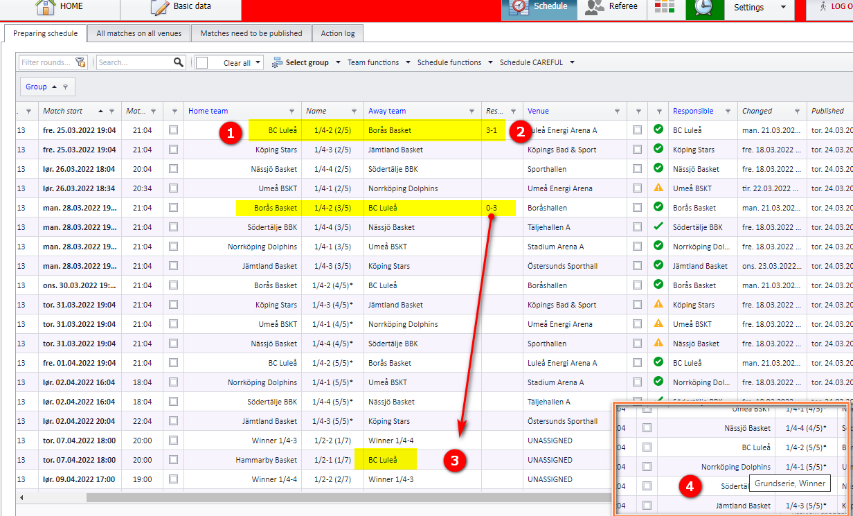Viewport: 853px width, 516px height.
Task: Click the colored squares grid icon
Action: click(x=664, y=8)
